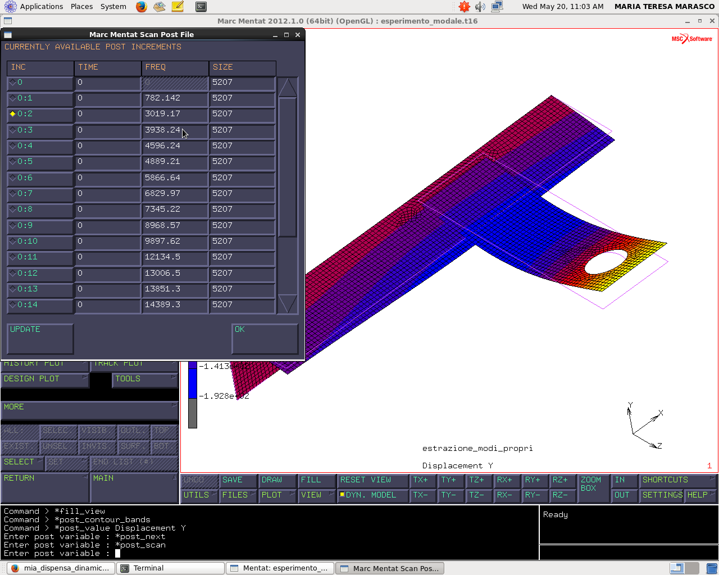
Task: Open the network connection tray icon
Action: 497,7
